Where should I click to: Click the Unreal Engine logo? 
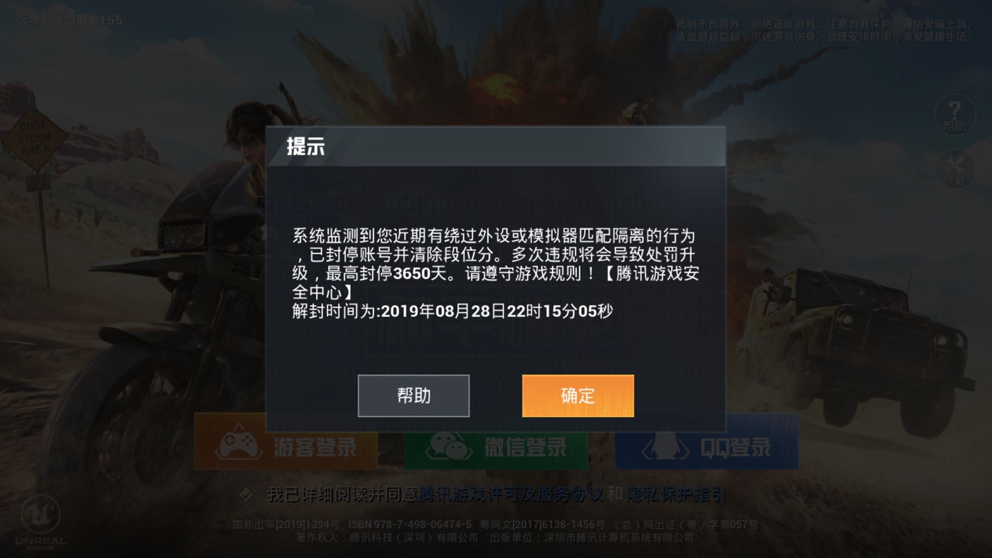(41, 521)
